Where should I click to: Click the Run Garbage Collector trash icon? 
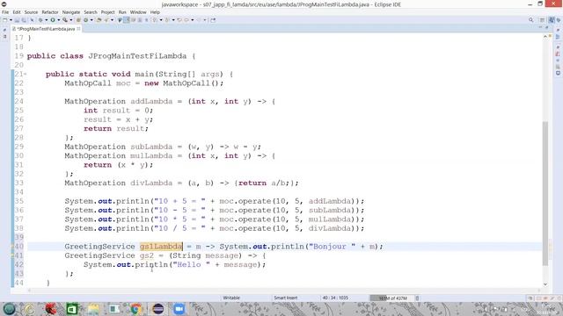coord(417,298)
